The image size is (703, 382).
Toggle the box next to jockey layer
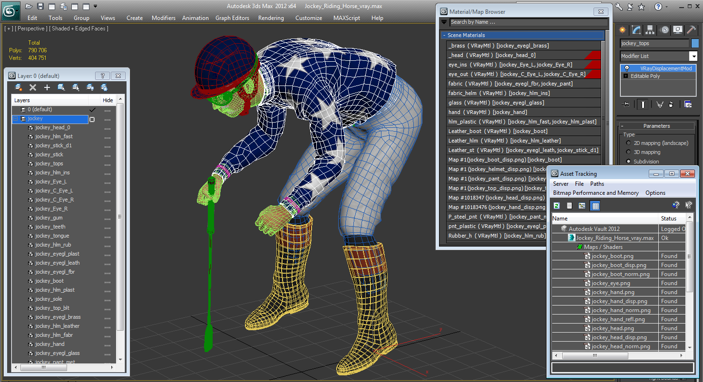tap(92, 119)
